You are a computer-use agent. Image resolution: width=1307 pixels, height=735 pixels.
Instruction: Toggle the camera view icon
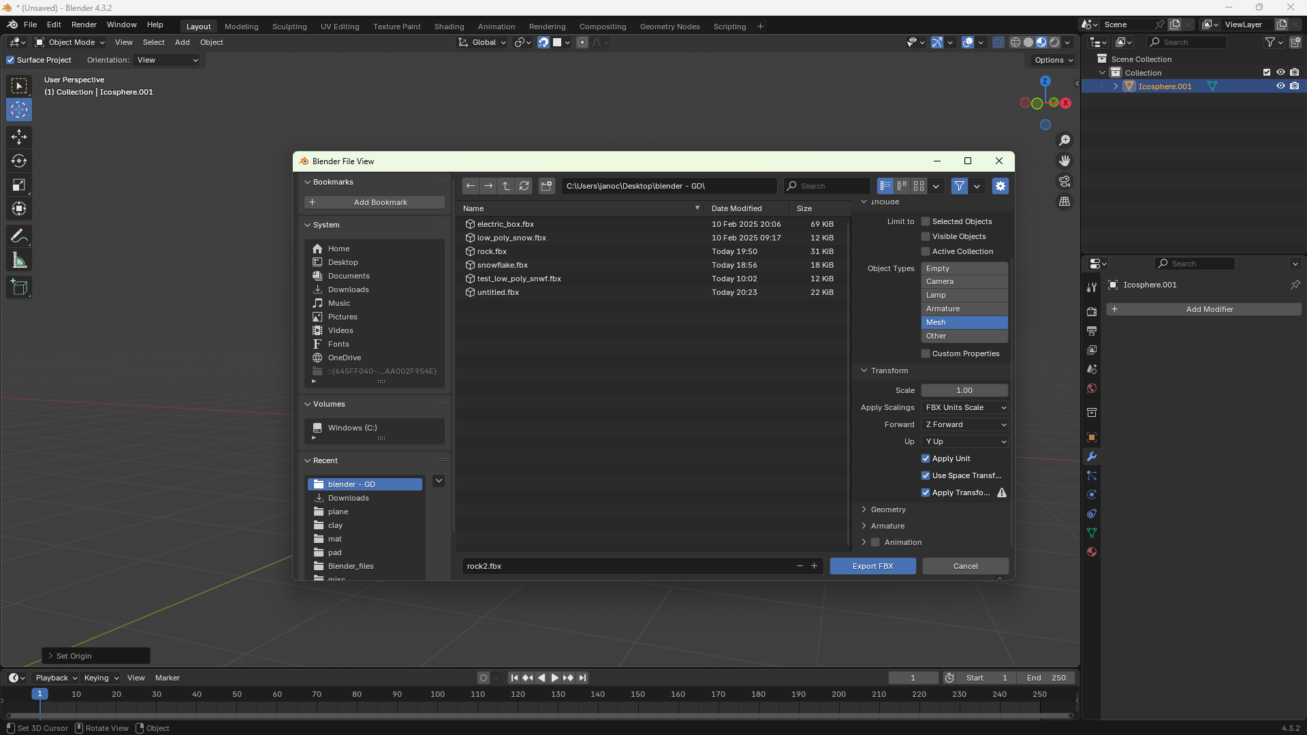click(1065, 181)
